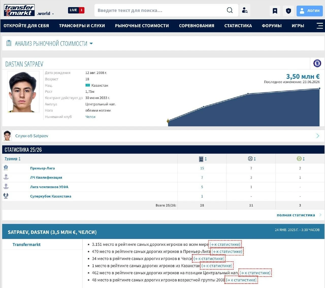Viewport: 325px width, 288px height.
Task: Click the Премьер-Лига goals value 7
Action: tap(251, 168)
